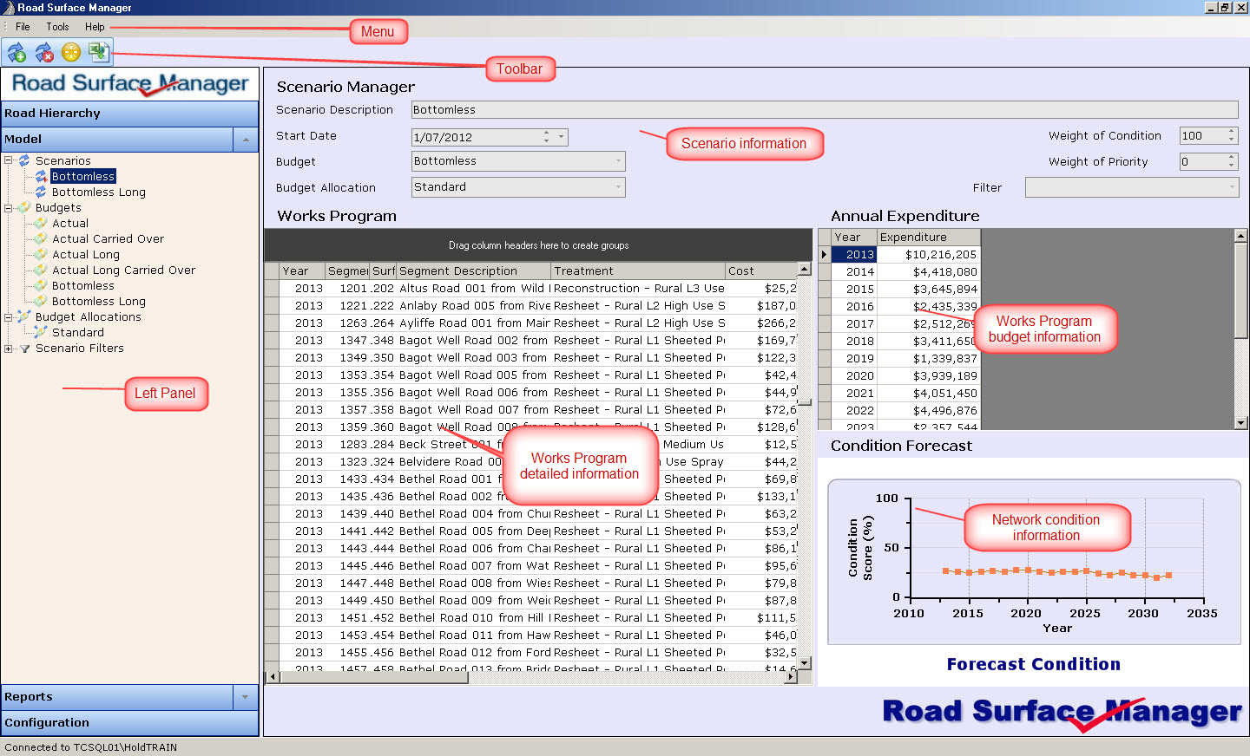
Task: Open the Configuration panel
Action: pos(130,723)
